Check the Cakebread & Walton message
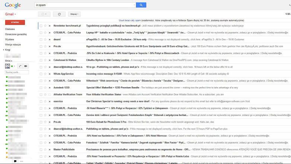 (x=41, y=60)
